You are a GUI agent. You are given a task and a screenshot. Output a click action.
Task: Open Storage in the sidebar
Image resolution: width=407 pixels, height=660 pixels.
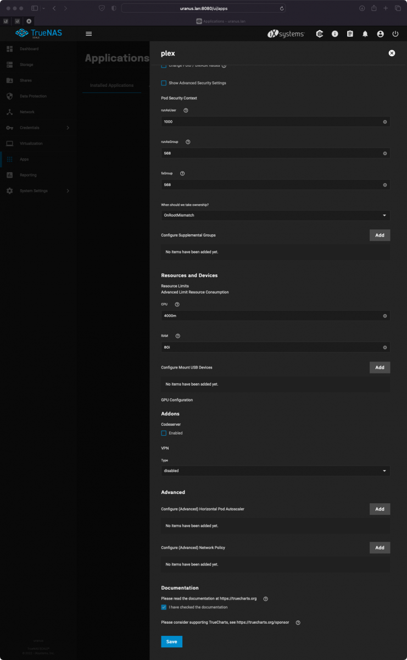coord(26,65)
